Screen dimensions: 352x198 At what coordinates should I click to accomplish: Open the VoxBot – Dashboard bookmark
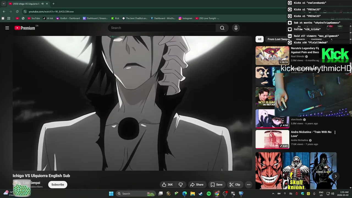(x=68, y=18)
